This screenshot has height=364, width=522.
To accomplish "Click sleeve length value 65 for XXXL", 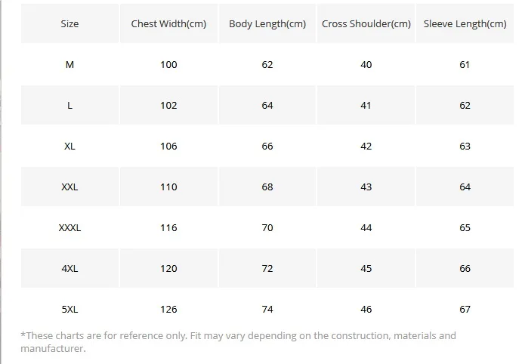I will coord(465,228).
